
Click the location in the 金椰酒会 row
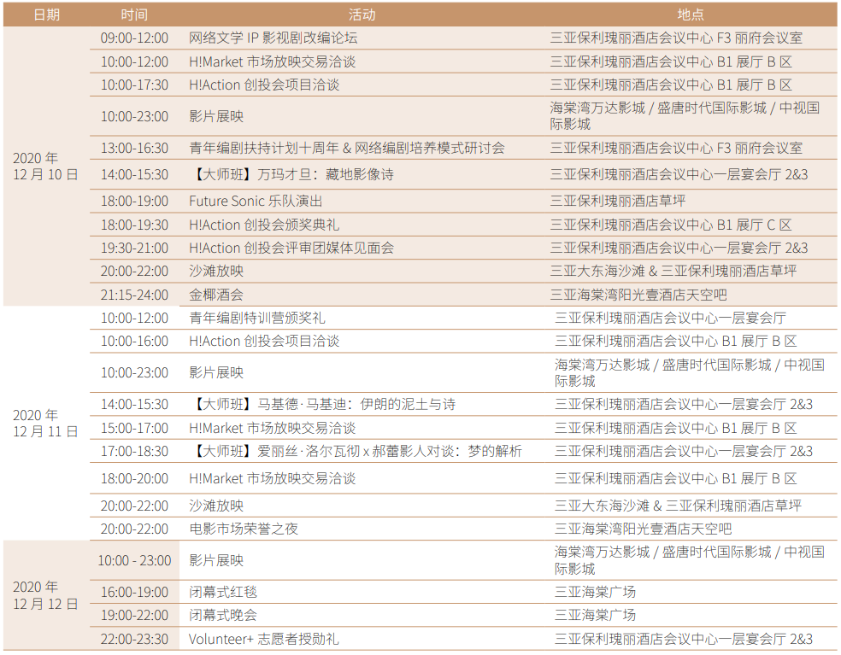[x=638, y=295]
